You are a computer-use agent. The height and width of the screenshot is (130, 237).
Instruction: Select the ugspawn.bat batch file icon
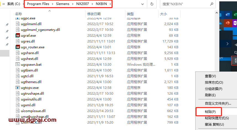18,65
